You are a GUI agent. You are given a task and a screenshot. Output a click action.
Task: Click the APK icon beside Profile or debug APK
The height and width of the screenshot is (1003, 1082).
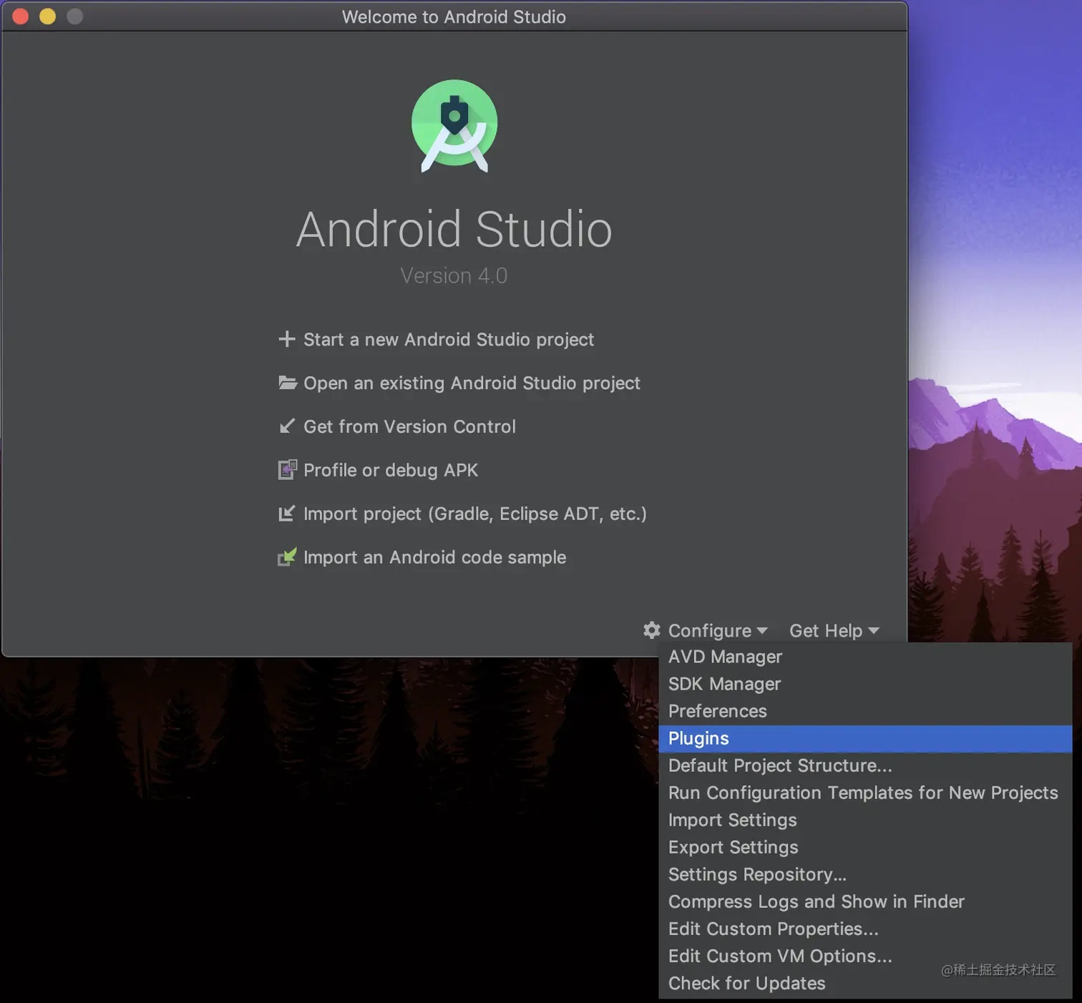click(287, 470)
